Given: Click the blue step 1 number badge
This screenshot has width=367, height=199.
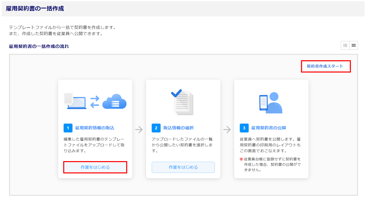Looking at the screenshot, I should (x=68, y=128).
